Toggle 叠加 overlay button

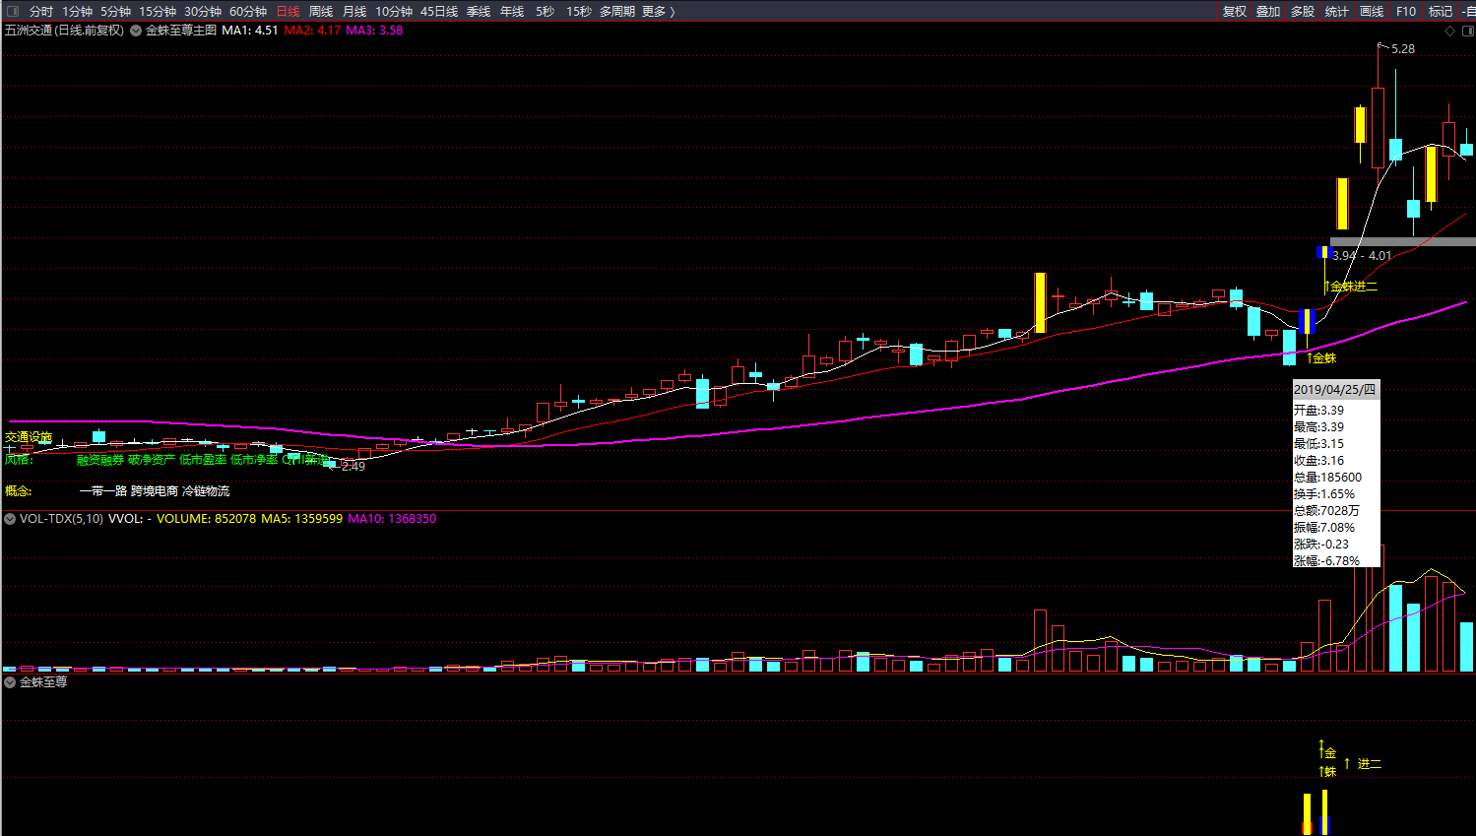pyautogui.click(x=1268, y=12)
